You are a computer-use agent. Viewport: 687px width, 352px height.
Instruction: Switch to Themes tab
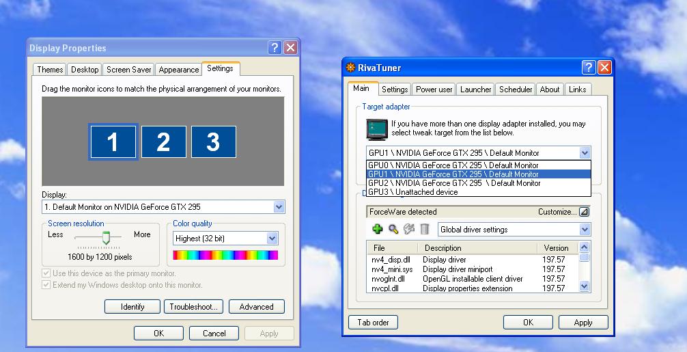[x=49, y=70]
